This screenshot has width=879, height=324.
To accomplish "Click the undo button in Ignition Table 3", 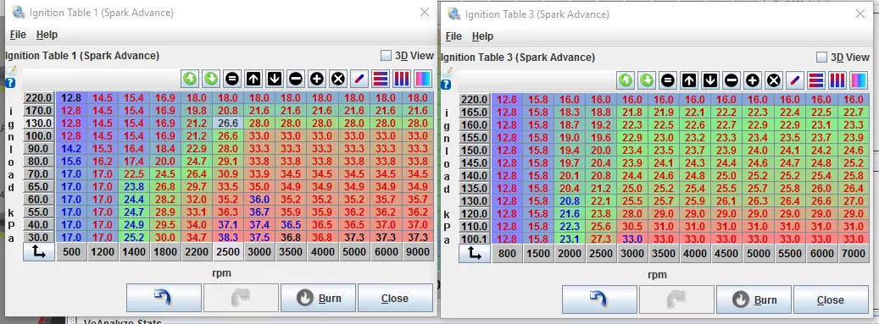I will click(x=599, y=299).
